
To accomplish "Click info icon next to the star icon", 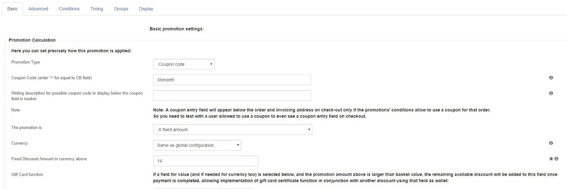I will 556,159.
